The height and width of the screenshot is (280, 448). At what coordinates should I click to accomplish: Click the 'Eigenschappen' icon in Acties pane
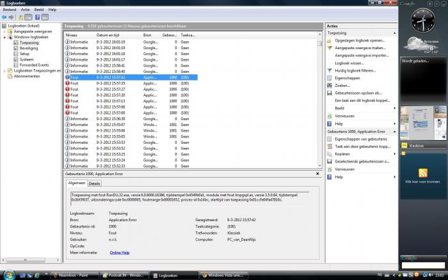coord(330,77)
